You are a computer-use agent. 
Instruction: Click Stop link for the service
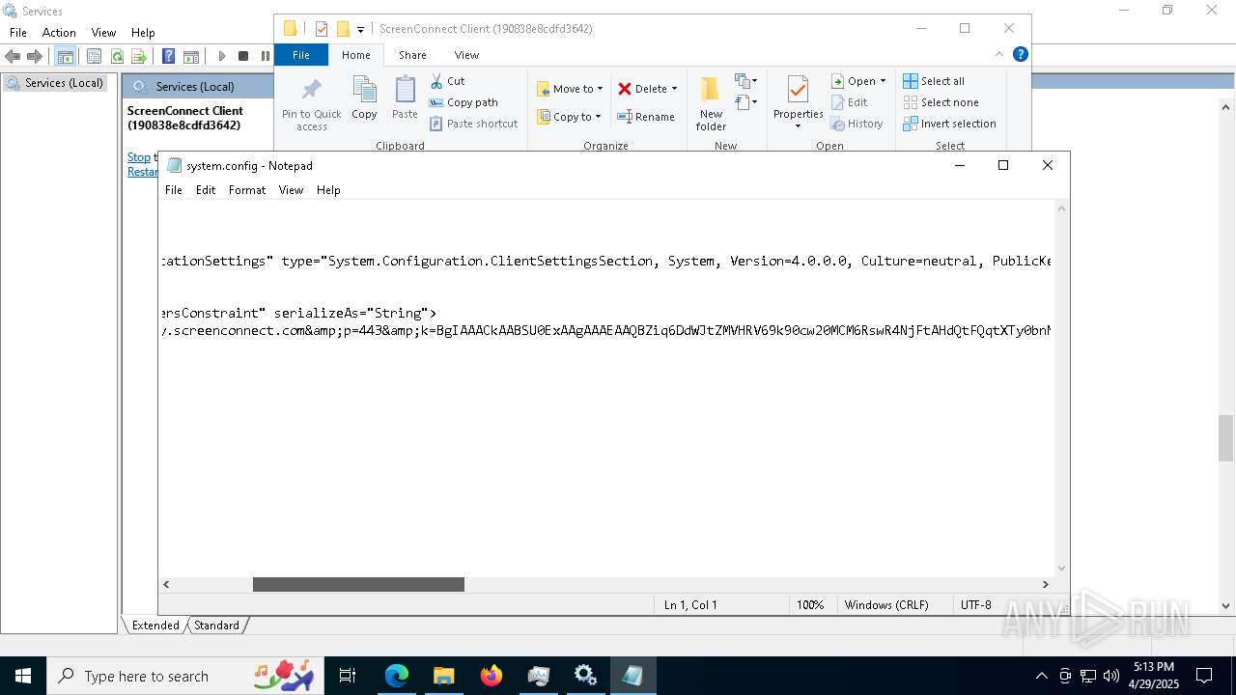tap(139, 157)
